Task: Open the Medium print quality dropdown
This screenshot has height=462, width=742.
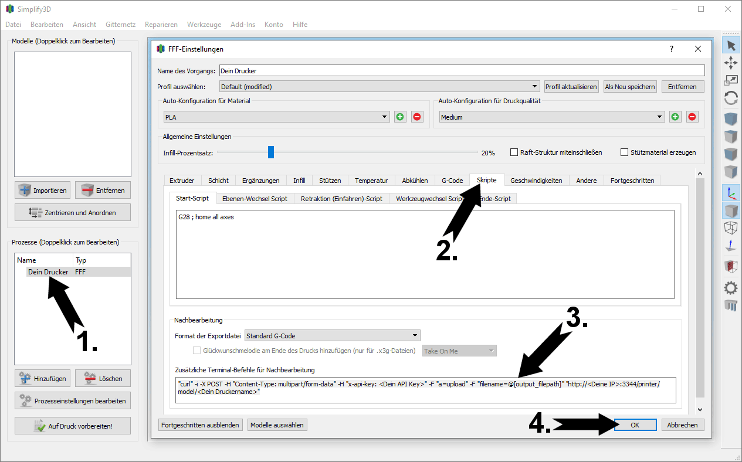Action: pyautogui.click(x=552, y=117)
